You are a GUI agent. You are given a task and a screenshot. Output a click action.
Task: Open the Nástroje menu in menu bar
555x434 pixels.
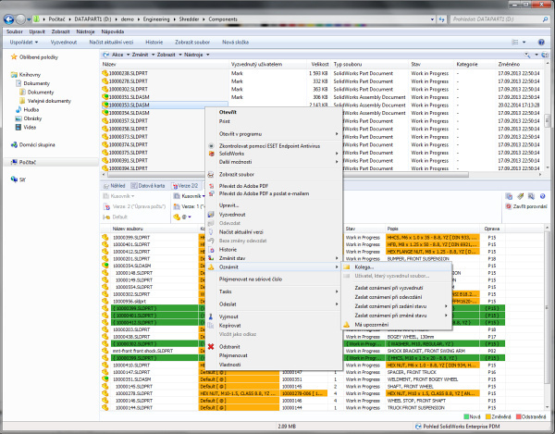click(x=85, y=31)
